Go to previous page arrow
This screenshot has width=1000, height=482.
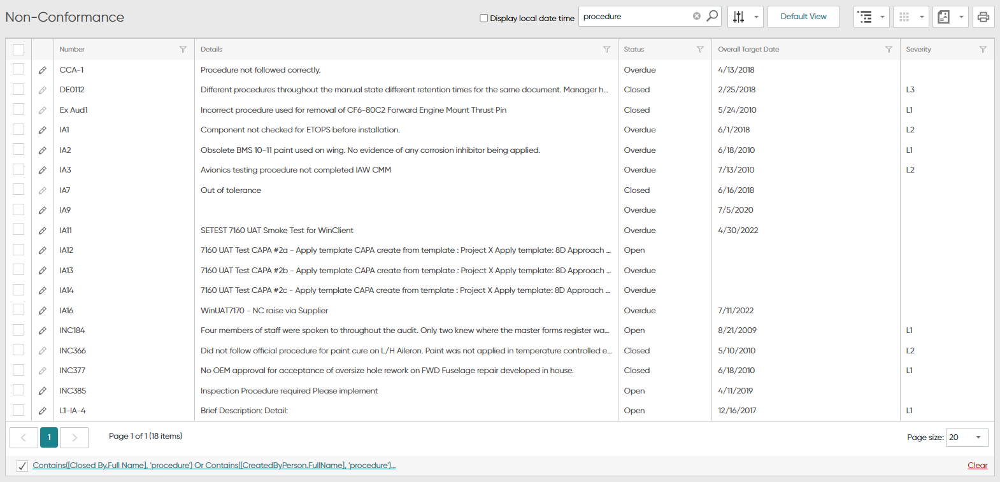(24, 437)
